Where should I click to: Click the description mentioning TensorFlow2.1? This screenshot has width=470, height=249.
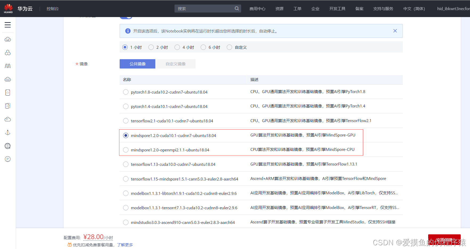click(311, 121)
